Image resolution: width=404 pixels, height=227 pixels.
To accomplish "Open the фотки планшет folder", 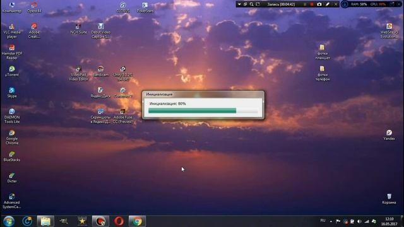I will tap(323, 52).
